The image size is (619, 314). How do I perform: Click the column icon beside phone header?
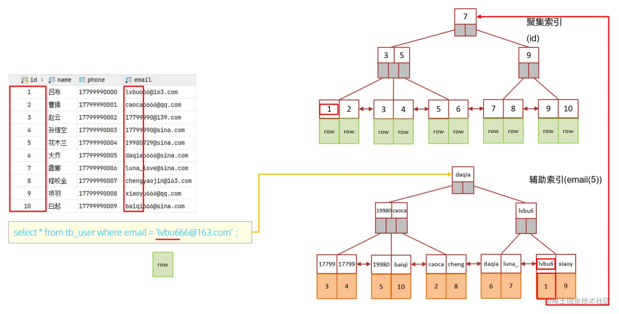pyautogui.click(x=82, y=80)
